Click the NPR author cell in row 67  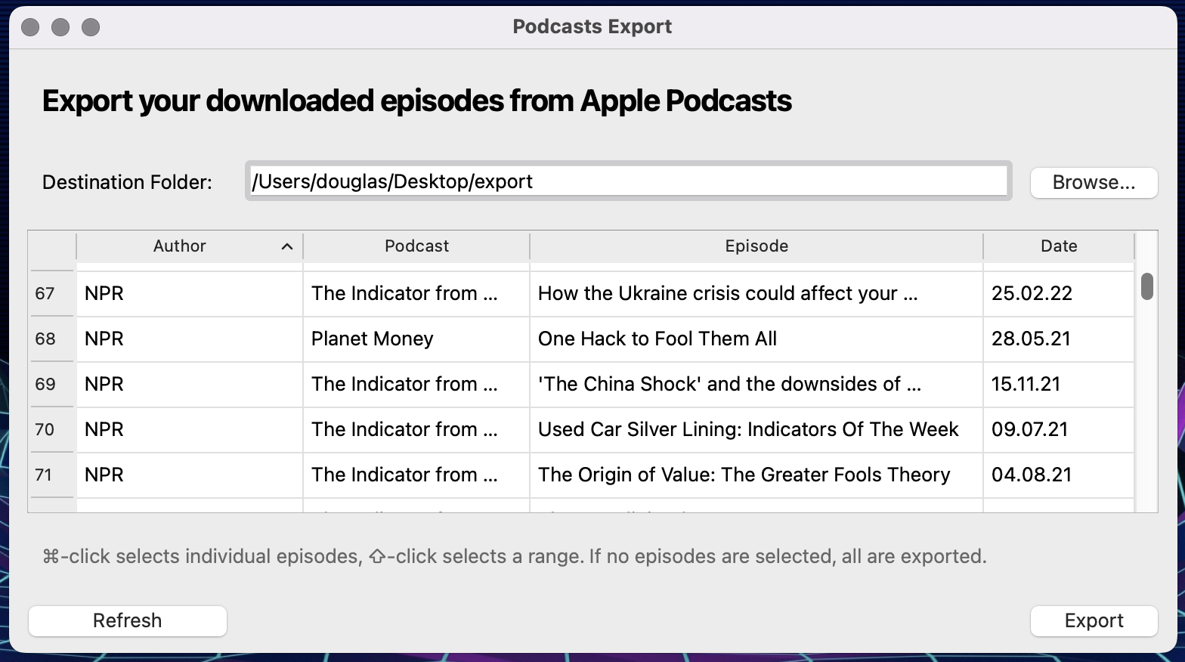click(x=190, y=293)
